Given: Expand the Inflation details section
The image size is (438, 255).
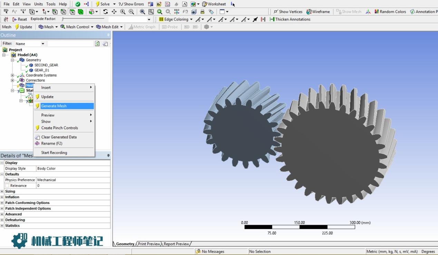Looking at the screenshot, I should tap(2, 197).
